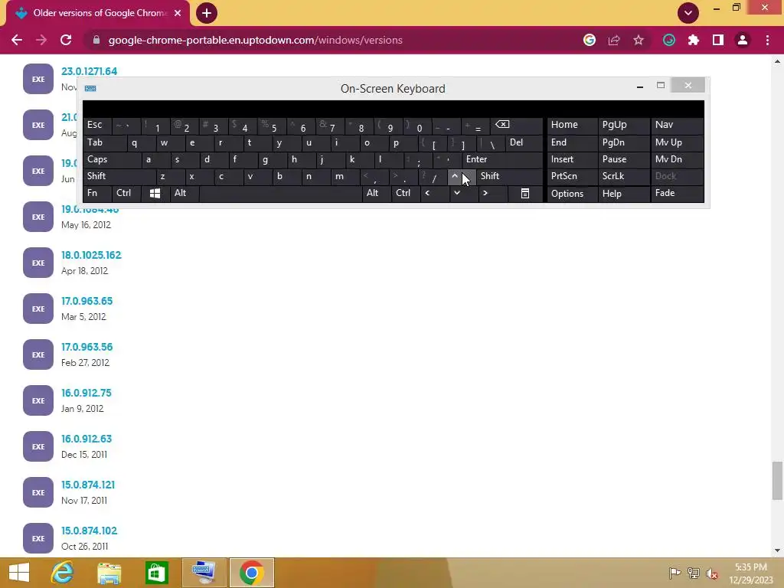
Task: Share this page via the share icon
Action: (x=614, y=40)
